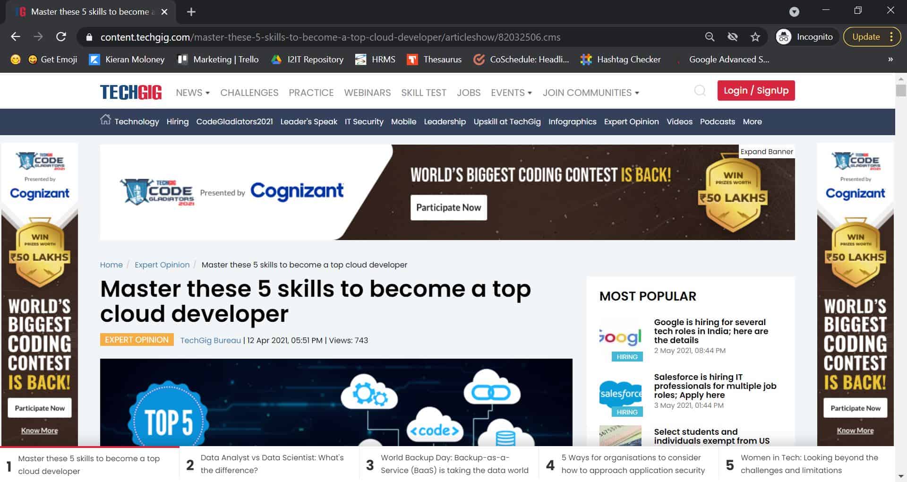Click the Incognito profile icon
This screenshot has height=482, width=907.
click(x=783, y=36)
